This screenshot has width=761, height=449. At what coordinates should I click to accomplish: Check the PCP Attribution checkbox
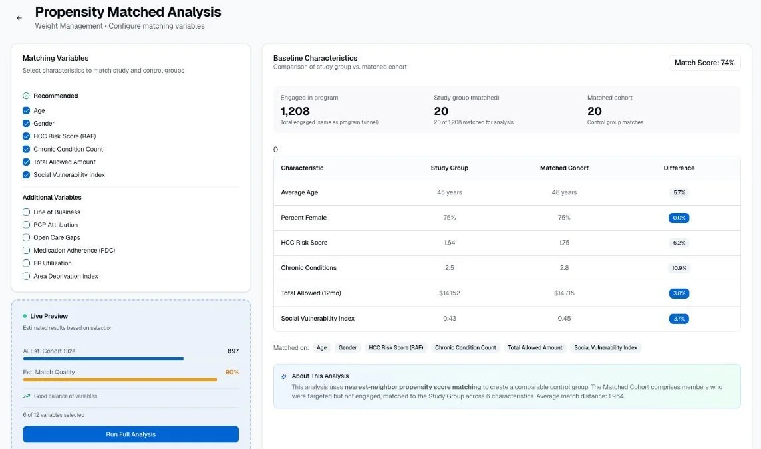coord(25,224)
